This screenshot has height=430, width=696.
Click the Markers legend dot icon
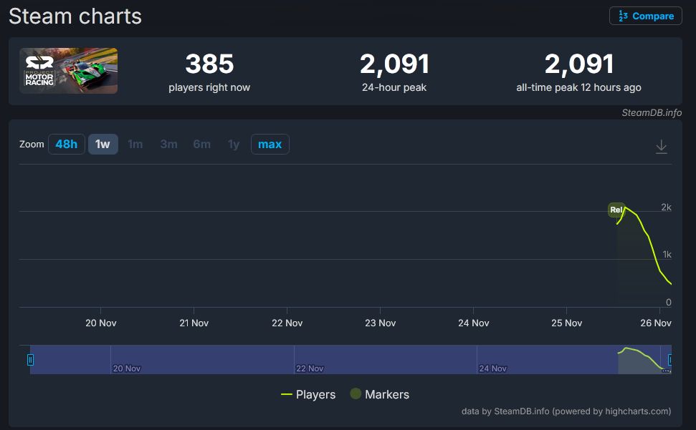click(355, 394)
